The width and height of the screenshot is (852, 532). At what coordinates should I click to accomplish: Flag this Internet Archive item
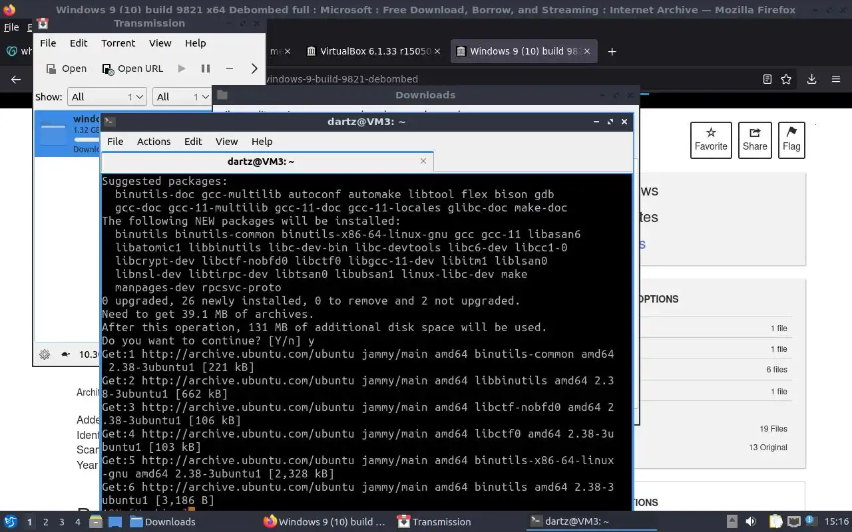tap(791, 140)
